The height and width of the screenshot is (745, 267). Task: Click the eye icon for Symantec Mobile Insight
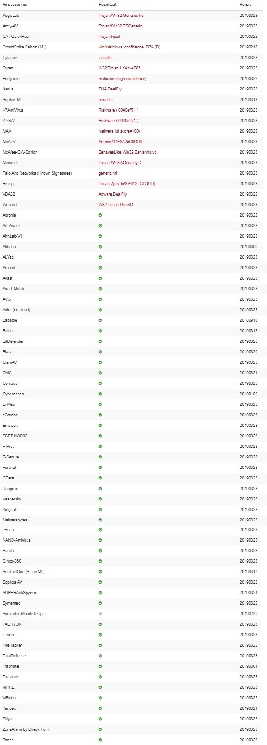click(x=100, y=614)
